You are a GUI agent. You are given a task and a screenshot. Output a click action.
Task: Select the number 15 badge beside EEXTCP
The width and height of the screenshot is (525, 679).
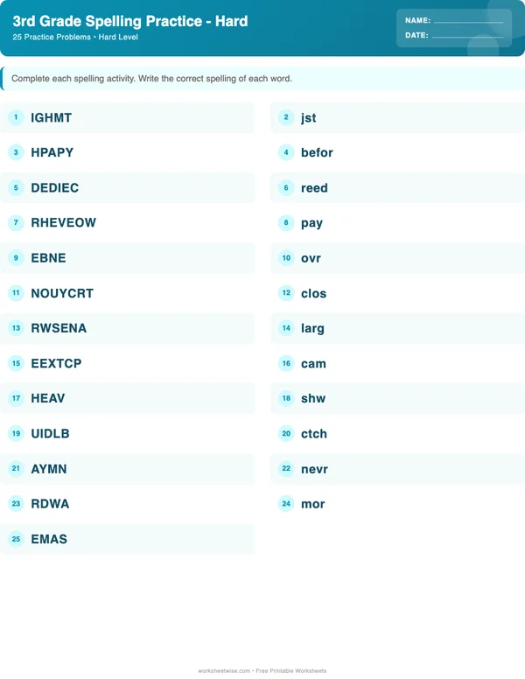(x=16, y=363)
